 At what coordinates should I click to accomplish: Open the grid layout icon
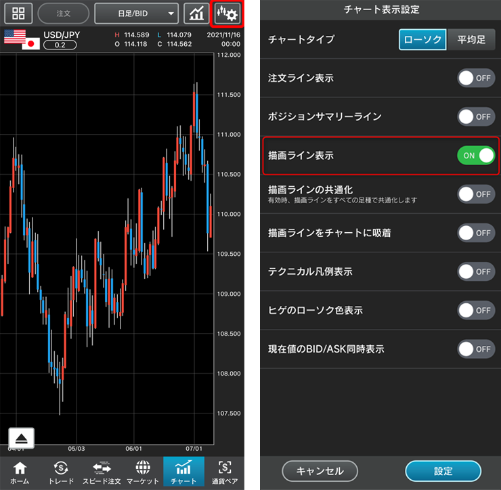coord(18,14)
